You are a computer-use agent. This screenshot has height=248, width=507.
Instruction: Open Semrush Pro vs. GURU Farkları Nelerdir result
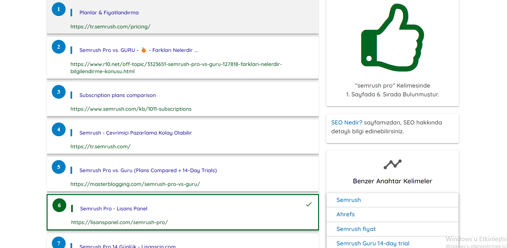click(x=138, y=50)
